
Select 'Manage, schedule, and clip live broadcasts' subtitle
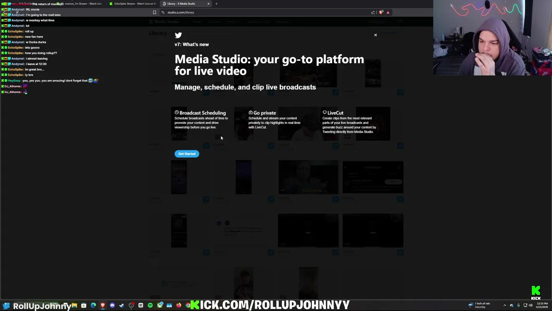pos(245,87)
